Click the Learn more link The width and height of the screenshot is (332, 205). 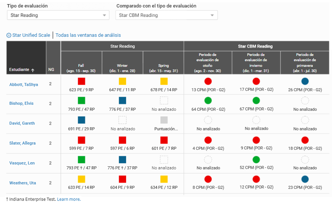coord(69,199)
